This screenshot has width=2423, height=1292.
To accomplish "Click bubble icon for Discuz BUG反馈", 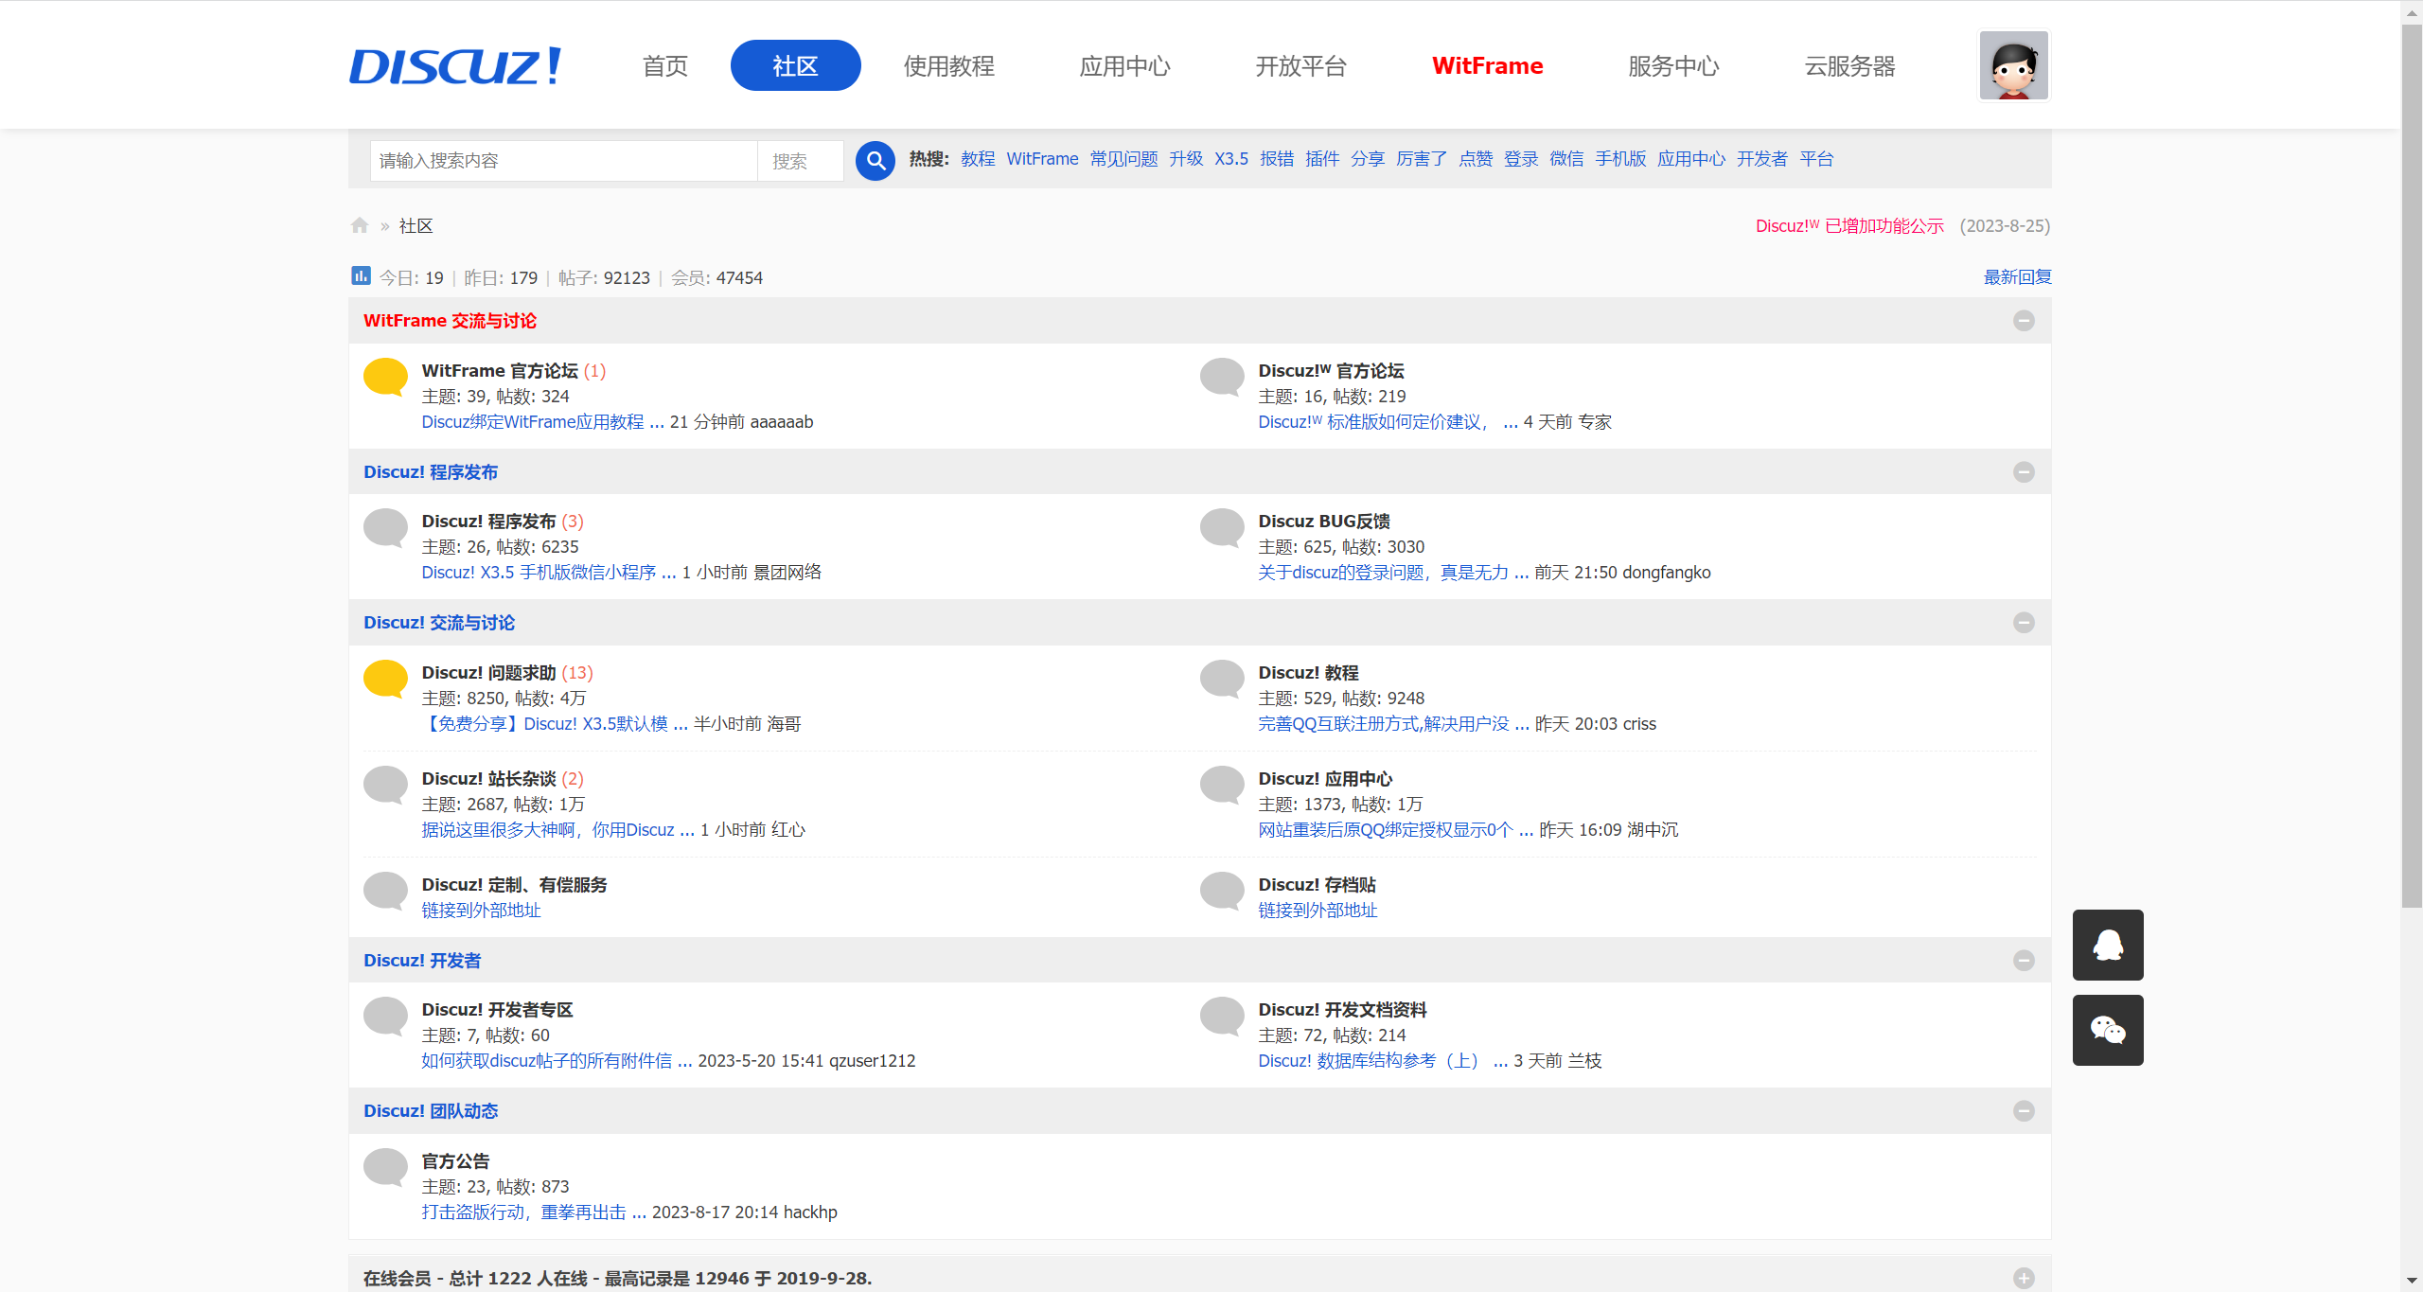I will pos(1222,527).
